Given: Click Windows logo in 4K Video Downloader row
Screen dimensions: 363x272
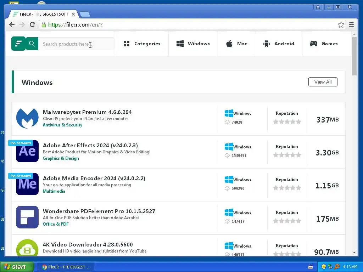Looking at the screenshot, I should (x=229, y=246).
